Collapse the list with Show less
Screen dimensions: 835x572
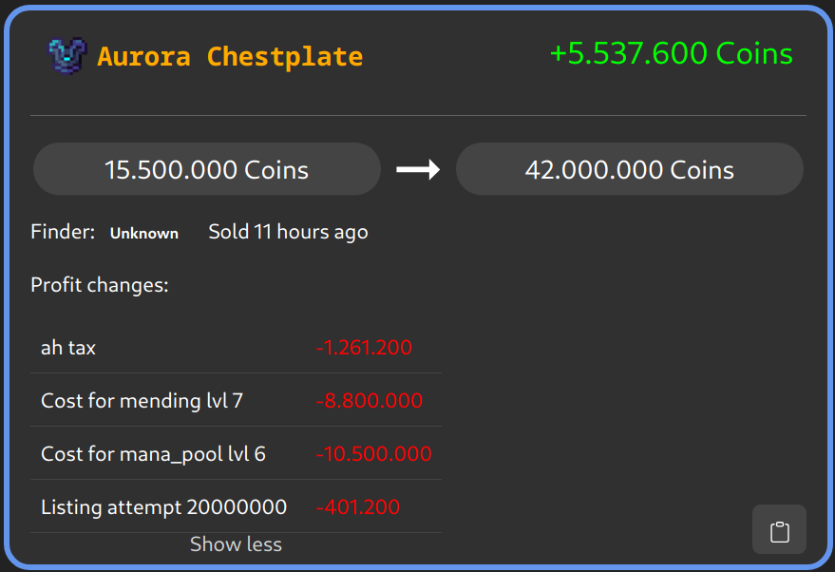click(236, 544)
